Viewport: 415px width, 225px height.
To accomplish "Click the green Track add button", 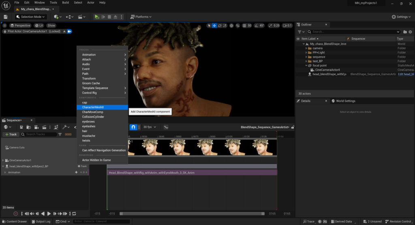I will (11, 134).
